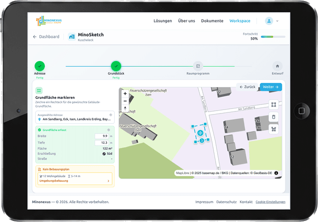
Task: Open map attribution info icon
Action: click(x=276, y=173)
